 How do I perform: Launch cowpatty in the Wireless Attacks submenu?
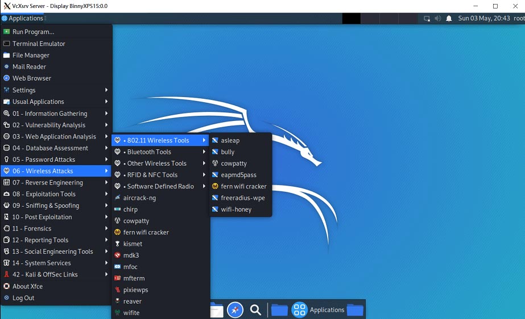(x=160, y=221)
